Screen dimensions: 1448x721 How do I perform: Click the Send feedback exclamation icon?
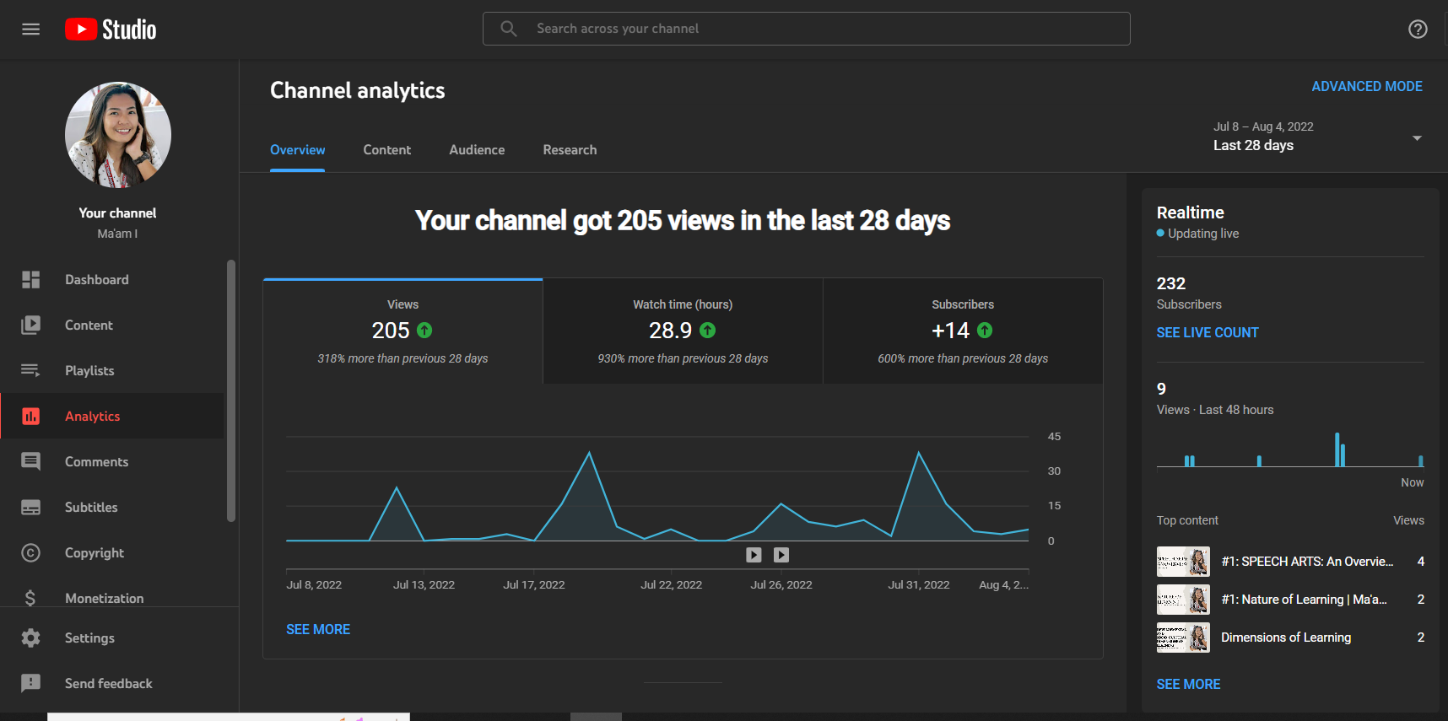click(31, 684)
